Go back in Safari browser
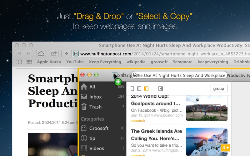This screenshot has height=156, width=250. point(20,54)
